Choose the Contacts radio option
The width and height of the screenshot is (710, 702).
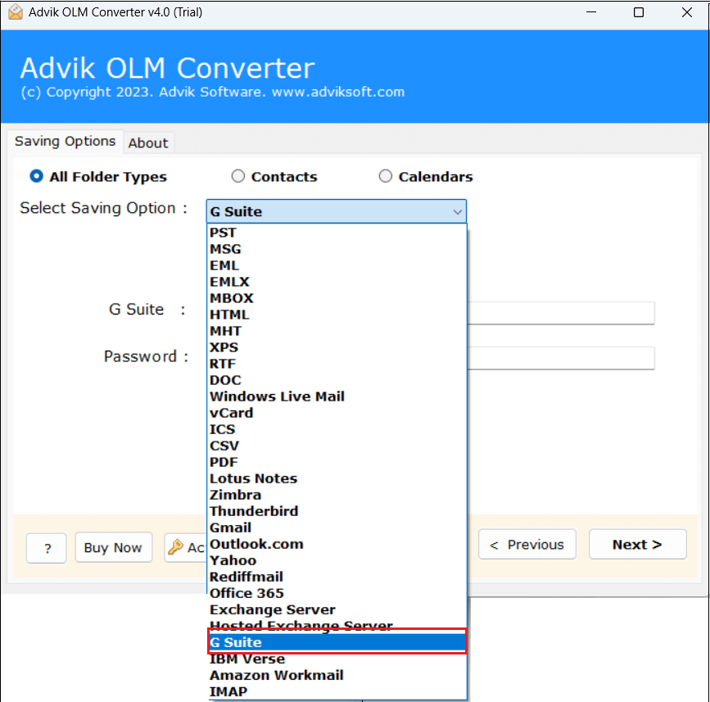click(238, 176)
